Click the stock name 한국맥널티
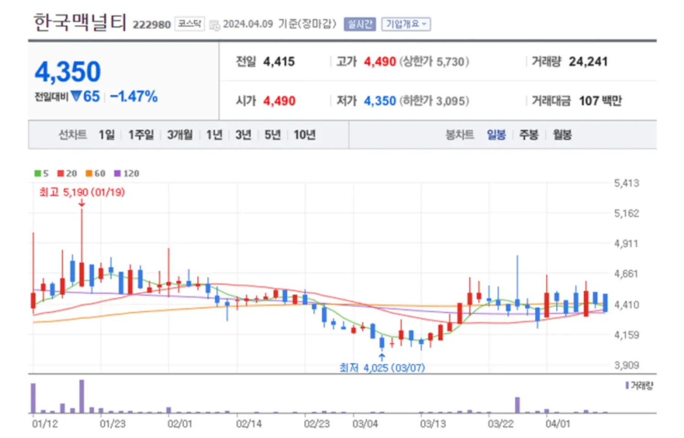The image size is (684, 438). click(x=80, y=22)
